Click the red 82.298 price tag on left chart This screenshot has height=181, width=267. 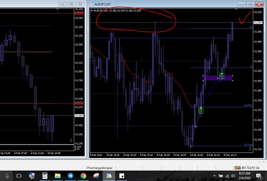(79, 13)
